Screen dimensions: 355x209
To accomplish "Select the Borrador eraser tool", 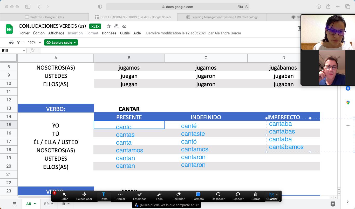I will point(179,196).
